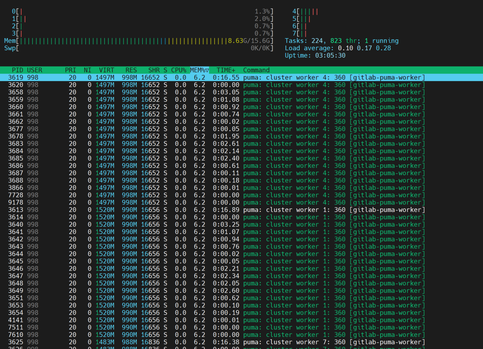Click the PRI column header

pyautogui.click(x=71, y=70)
